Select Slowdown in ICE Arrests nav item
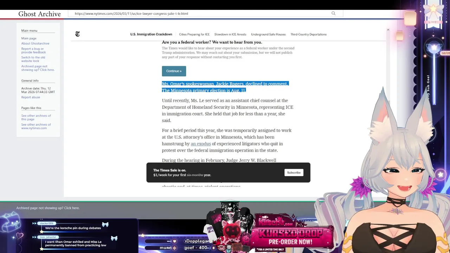The image size is (450, 253). click(x=230, y=34)
